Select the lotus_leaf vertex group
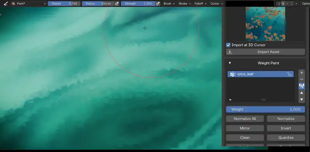The height and width of the screenshot is (152, 310). point(260,74)
